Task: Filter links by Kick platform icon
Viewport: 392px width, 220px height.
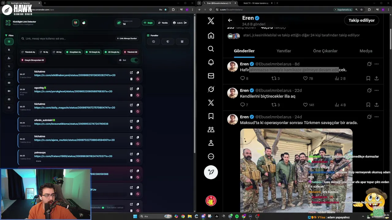Action: point(9,50)
